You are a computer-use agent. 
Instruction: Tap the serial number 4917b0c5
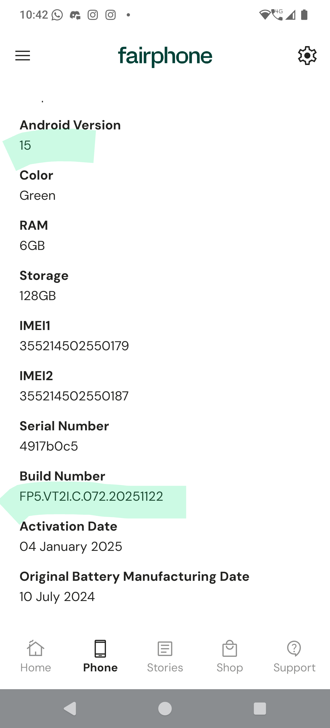click(49, 446)
